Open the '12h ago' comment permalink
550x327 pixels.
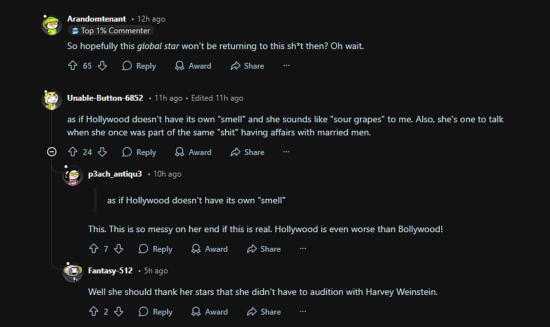(x=151, y=19)
